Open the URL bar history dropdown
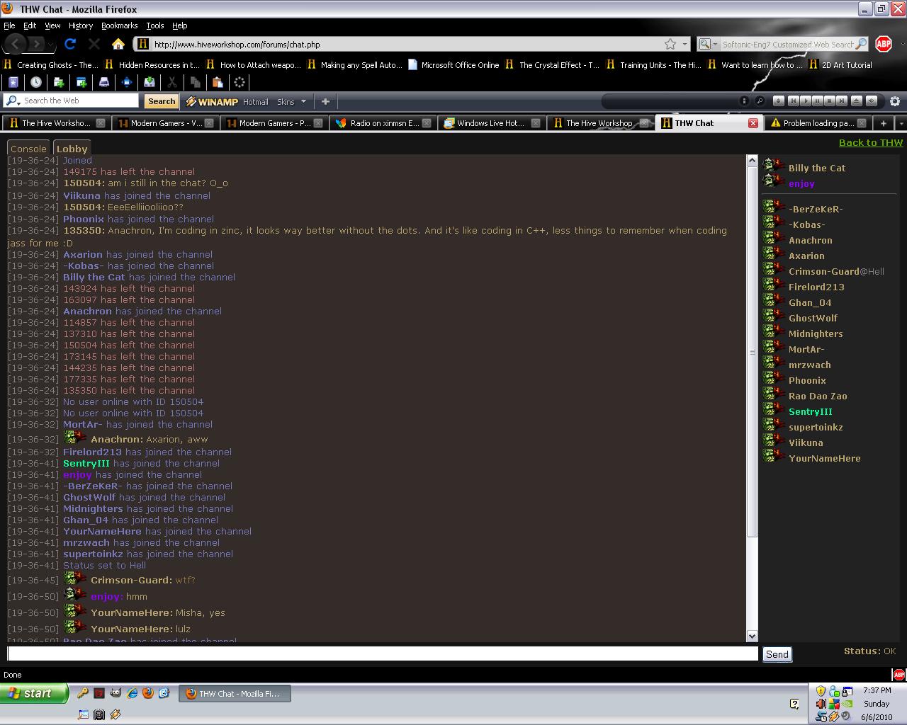The image size is (907, 725). tap(685, 44)
